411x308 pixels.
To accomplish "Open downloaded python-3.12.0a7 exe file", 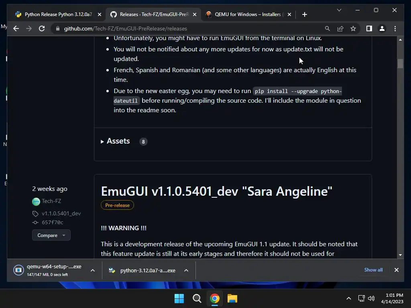I will click(142, 270).
